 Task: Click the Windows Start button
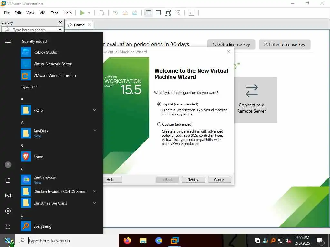8,241
